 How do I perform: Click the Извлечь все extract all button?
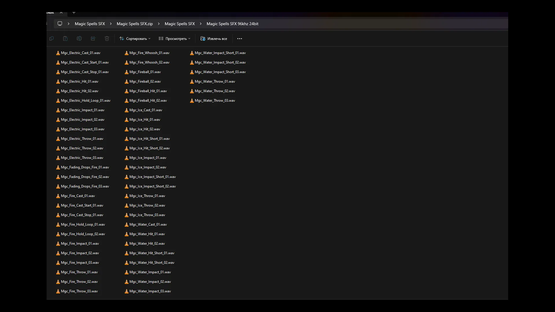coord(214,38)
